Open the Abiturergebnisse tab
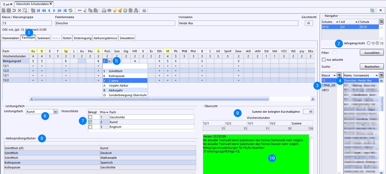Image resolution: width=386 pixels, height=174 pixels. pos(105,38)
